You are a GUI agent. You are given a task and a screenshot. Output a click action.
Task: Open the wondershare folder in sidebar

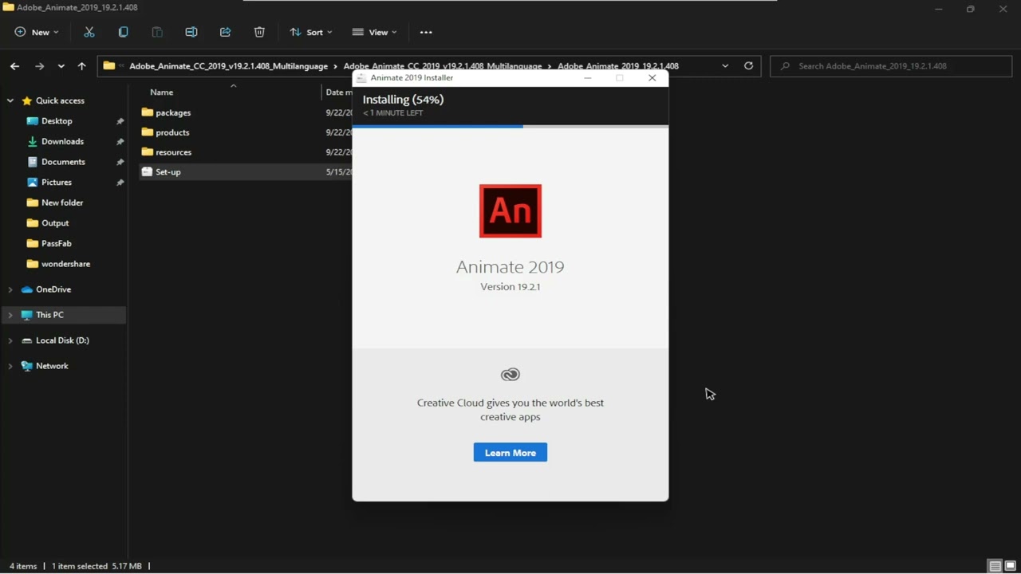coord(65,264)
